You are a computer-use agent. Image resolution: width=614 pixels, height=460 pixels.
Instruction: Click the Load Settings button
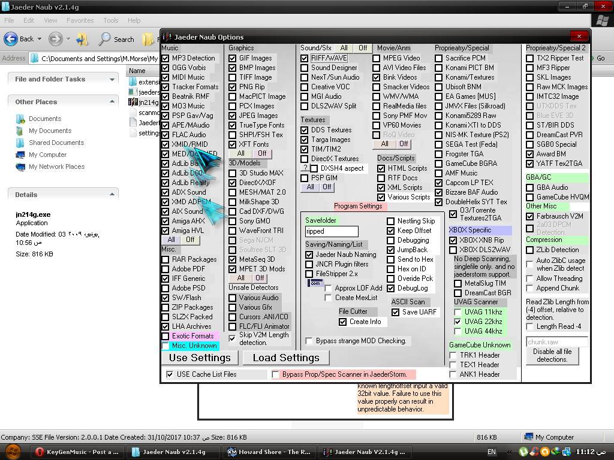pos(286,358)
